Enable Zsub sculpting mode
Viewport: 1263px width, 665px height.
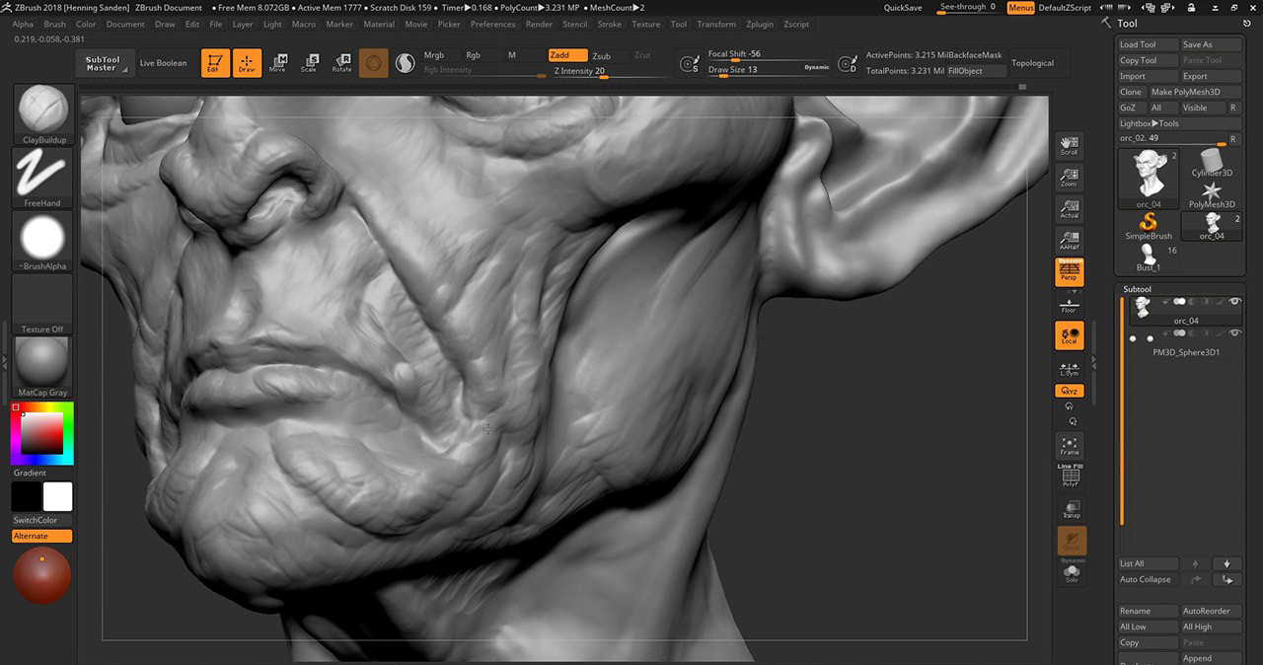click(601, 56)
